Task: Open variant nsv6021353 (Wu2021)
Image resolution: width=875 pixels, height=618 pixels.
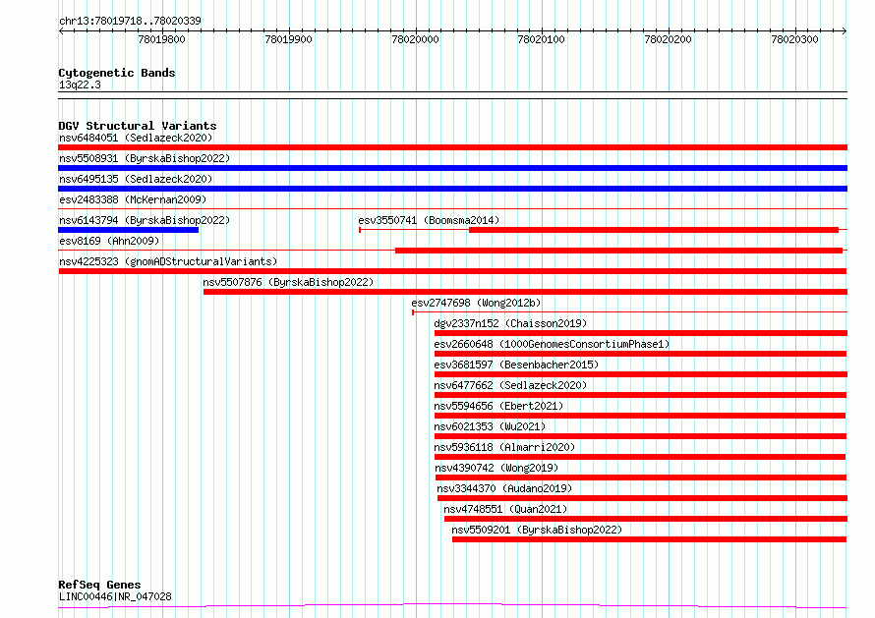Action: pyautogui.click(x=490, y=426)
